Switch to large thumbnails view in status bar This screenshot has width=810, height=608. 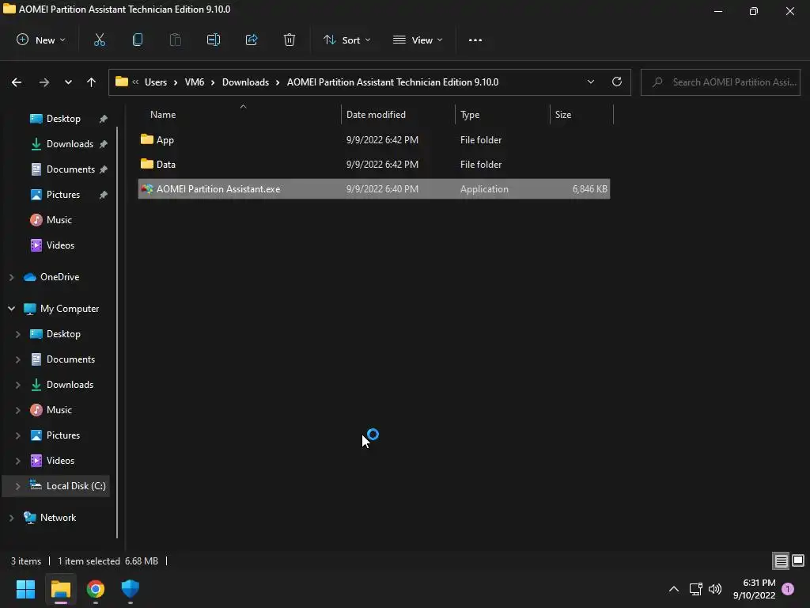(x=798, y=560)
